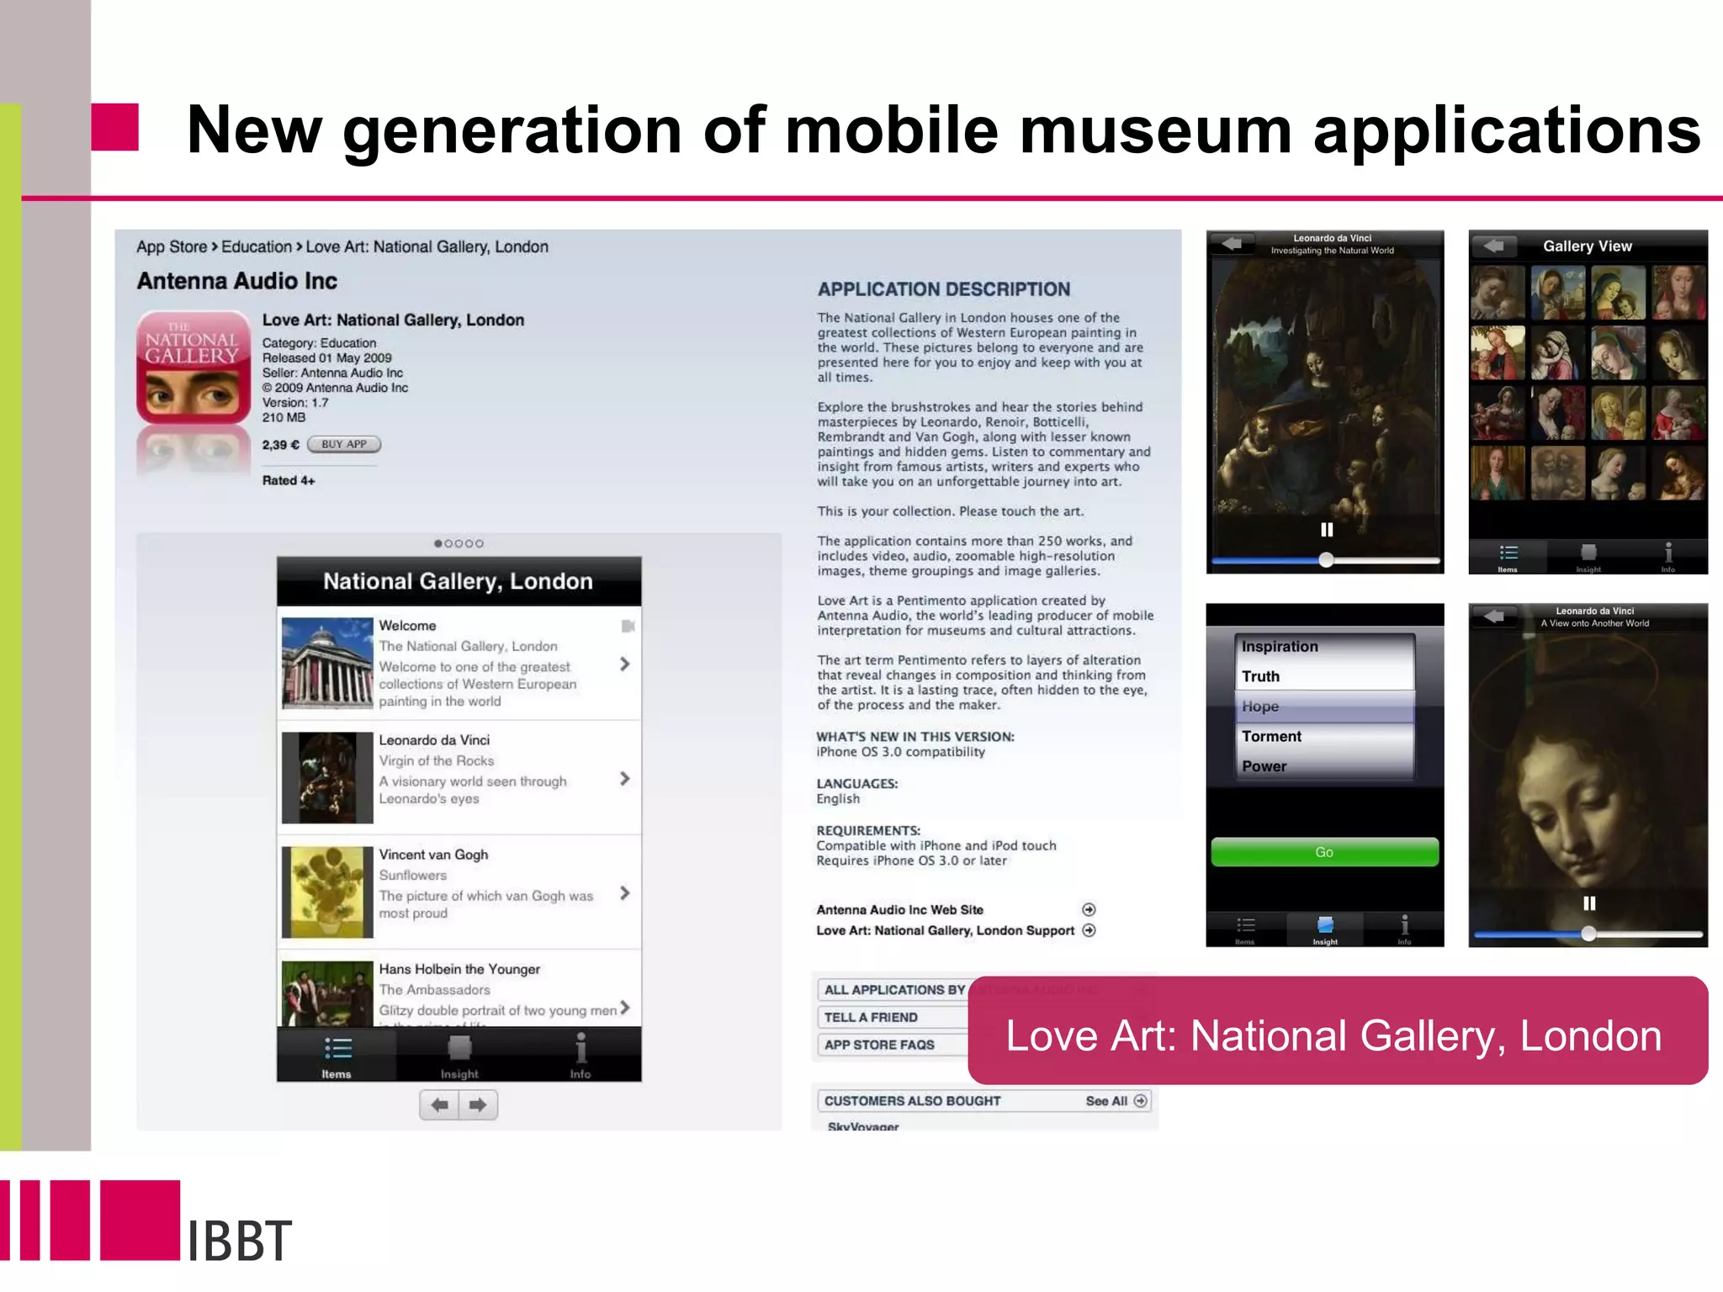Select Items tab below Go button
This screenshot has width=1723, height=1292.
tap(1245, 929)
